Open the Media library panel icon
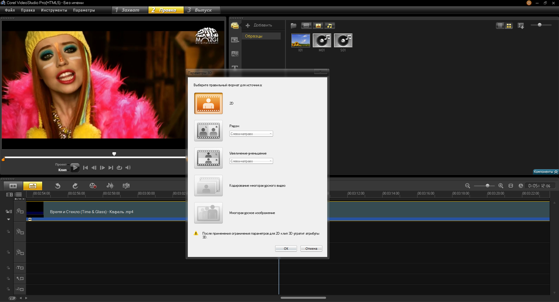The width and height of the screenshot is (559, 302). (x=235, y=26)
